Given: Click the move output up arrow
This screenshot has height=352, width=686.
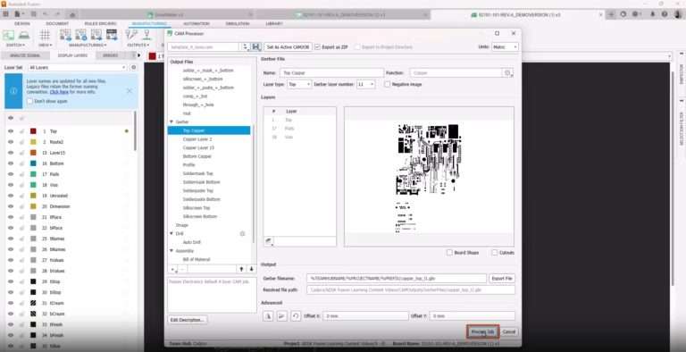Looking at the screenshot, I should [241, 269].
